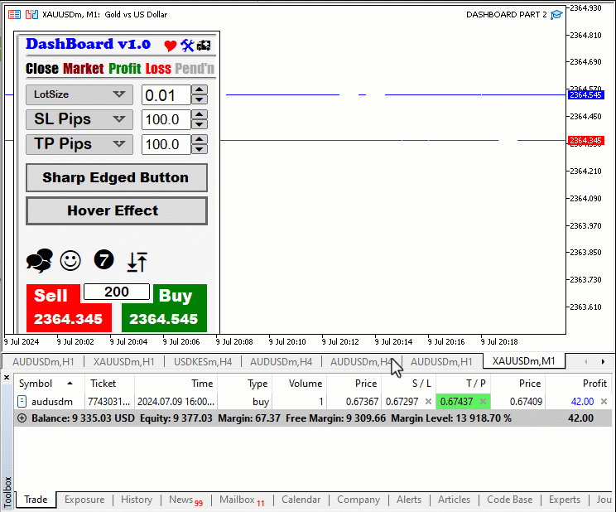Increase SL Pips value with up arrow

point(200,115)
